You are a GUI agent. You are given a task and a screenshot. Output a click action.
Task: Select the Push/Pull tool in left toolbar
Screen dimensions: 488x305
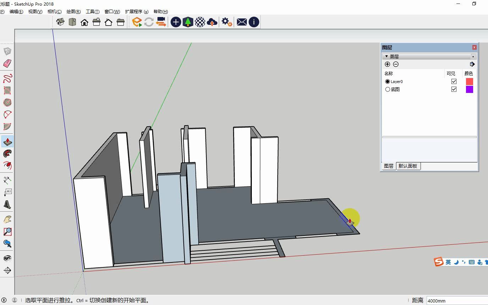coord(7,142)
